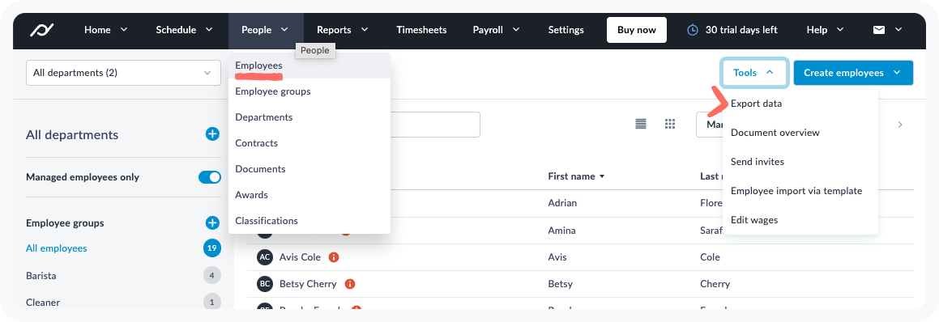Select Employees in People menu
Screen dimensions: 939x322
point(309,66)
